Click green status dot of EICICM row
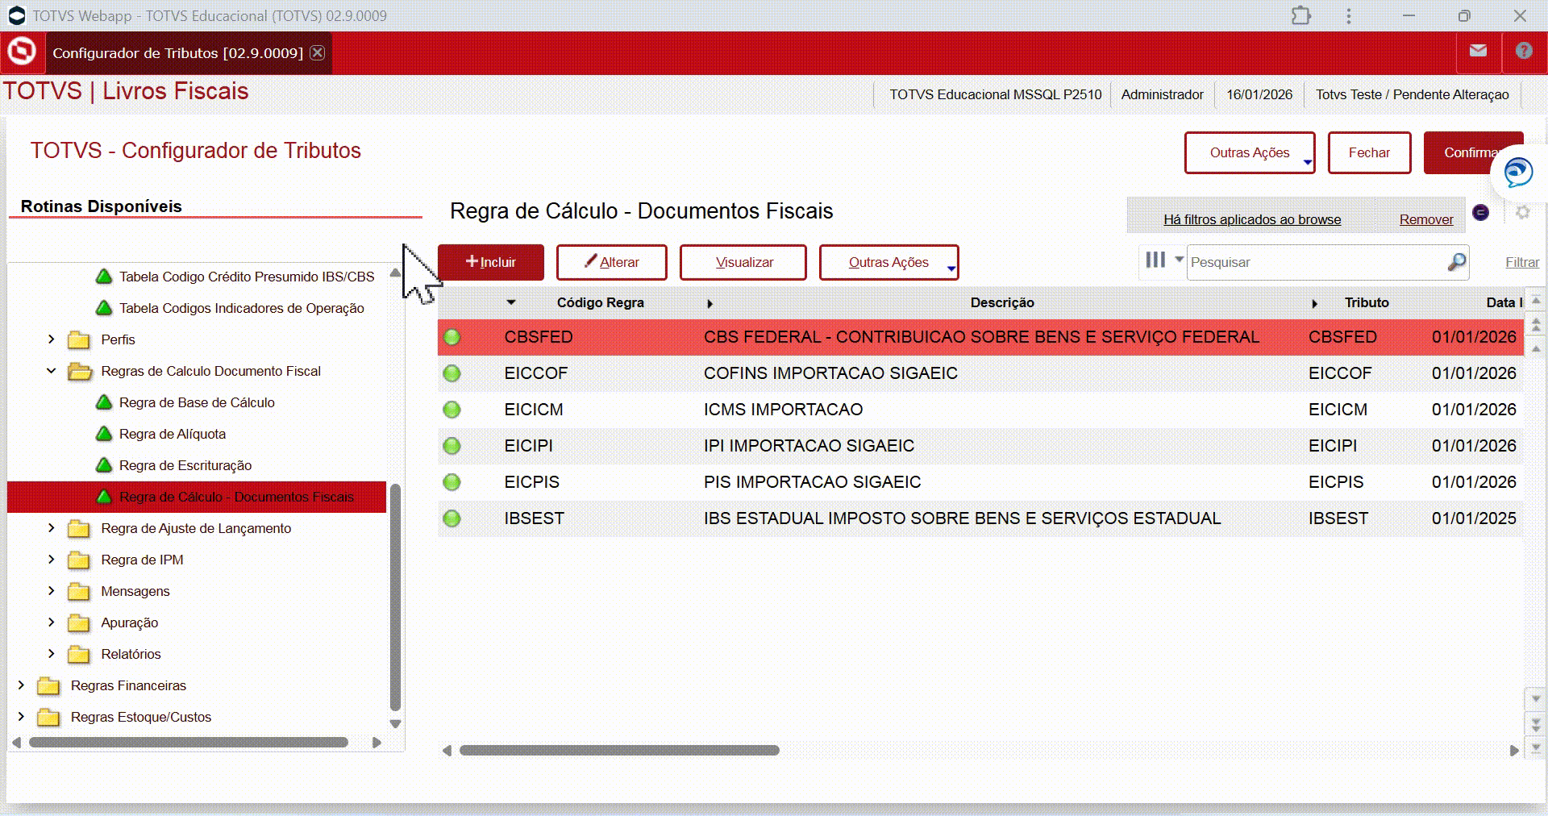Viewport: 1548px width, 816px height. pyautogui.click(x=452, y=410)
